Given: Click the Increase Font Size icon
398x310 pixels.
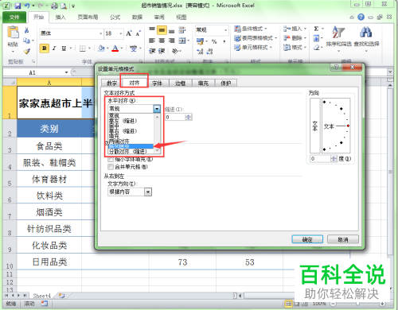Looking at the screenshot, I should [129, 33].
